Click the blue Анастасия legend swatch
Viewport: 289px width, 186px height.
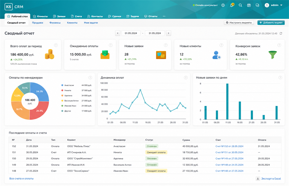tap(62, 85)
